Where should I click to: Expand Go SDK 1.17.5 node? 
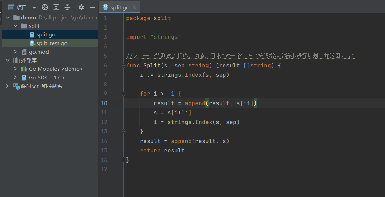coord(15,77)
